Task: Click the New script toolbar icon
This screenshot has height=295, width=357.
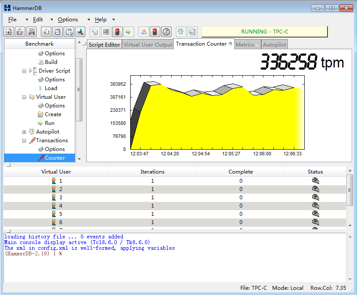Action: [x=9, y=32]
